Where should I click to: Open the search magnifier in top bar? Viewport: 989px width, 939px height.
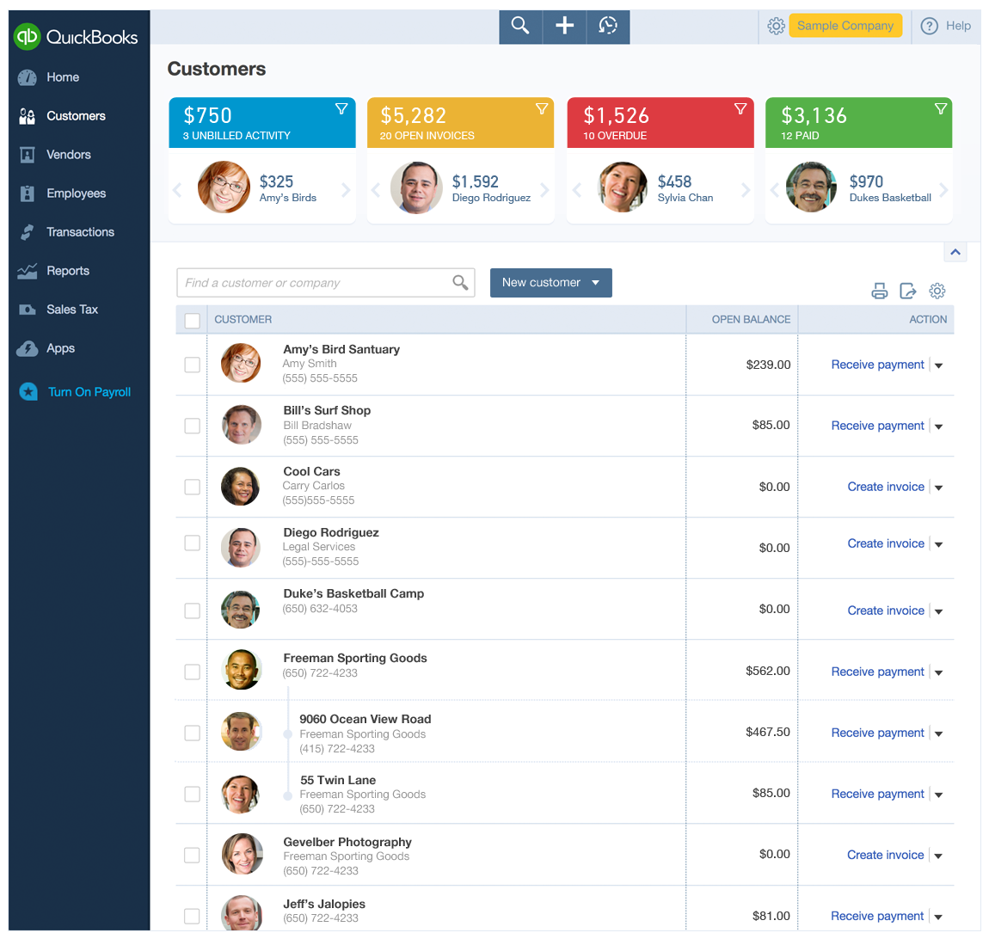pos(520,26)
